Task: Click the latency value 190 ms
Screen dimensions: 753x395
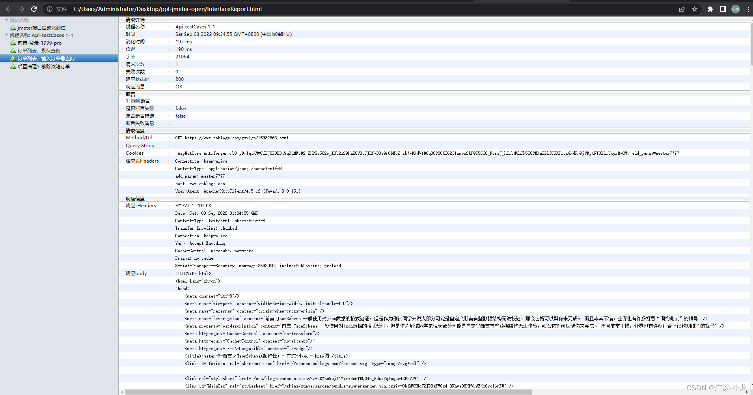Action: (184, 49)
